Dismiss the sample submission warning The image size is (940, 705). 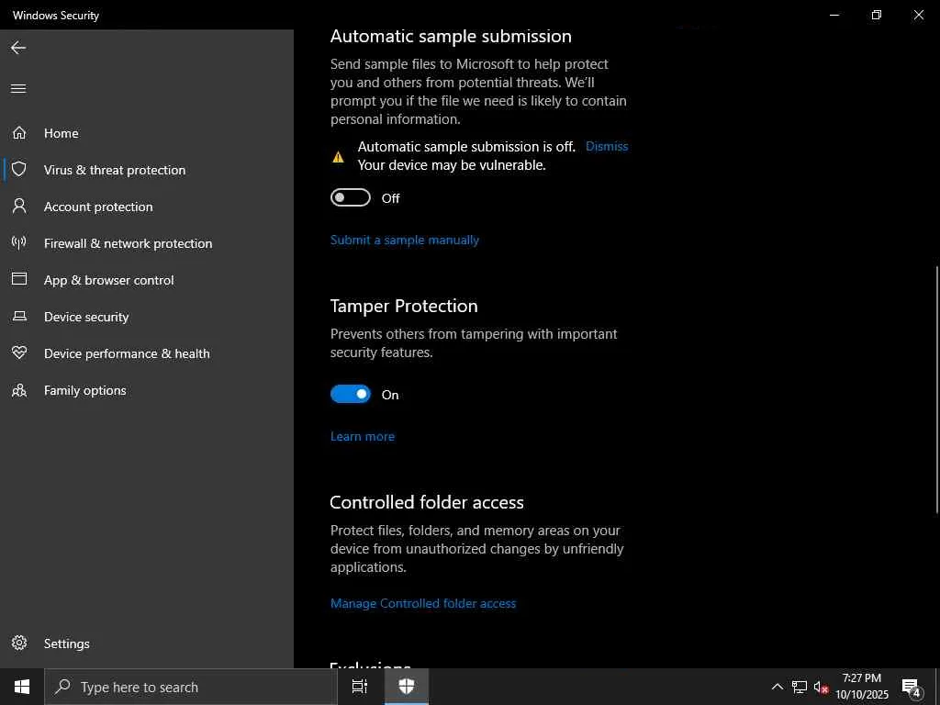607,146
